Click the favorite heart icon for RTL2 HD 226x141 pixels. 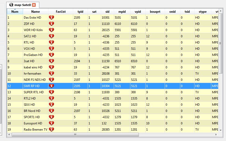51,98
